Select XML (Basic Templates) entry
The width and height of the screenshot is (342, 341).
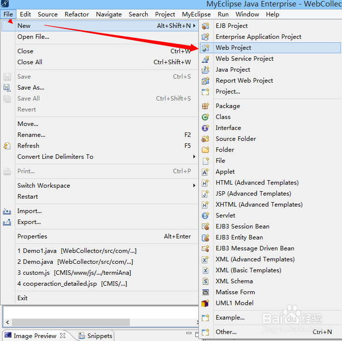(270, 270)
